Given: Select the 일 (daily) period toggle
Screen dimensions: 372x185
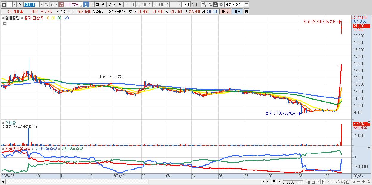Looking at the screenshot, I should click(86, 4).
